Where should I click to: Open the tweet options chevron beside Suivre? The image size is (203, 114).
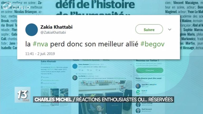[x=170, y=29]
